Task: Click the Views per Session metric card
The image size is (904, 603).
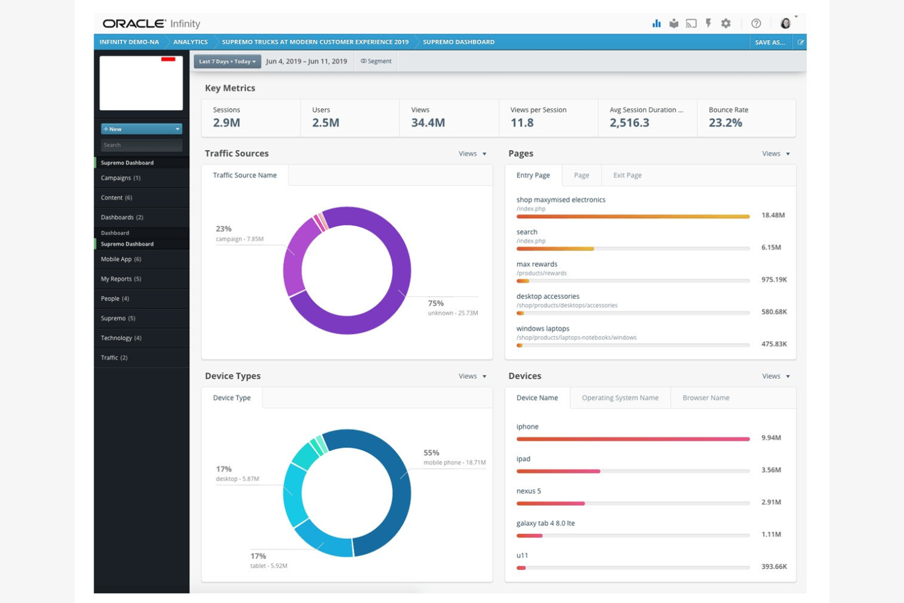Action: [549, 118]
